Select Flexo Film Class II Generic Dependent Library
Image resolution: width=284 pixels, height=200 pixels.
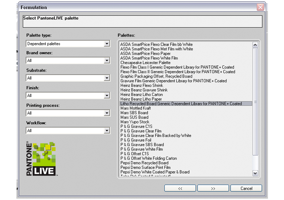[x=178, y=72]
